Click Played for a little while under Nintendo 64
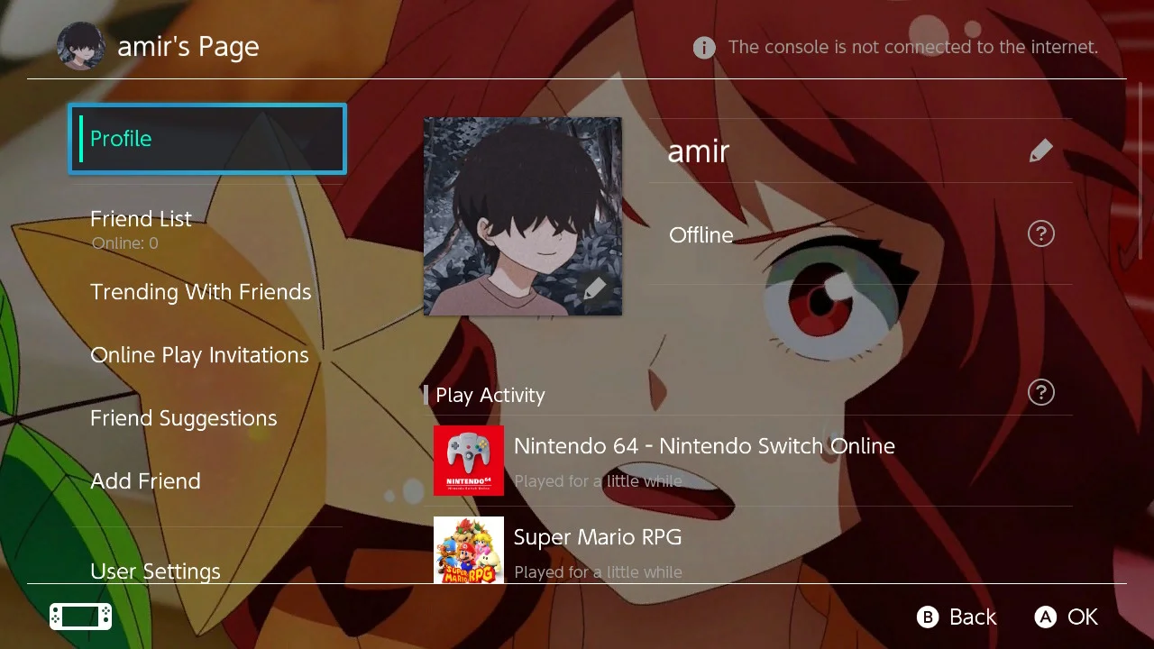 point(598,481)
